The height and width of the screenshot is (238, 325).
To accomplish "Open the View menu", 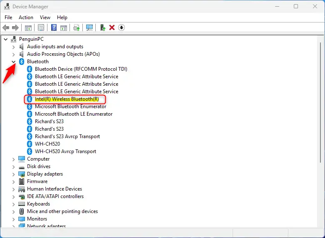I will tap(45, 17).
